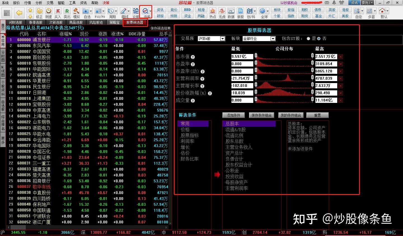Click the yellow back arrow toolbar icon
The width and height of the screenshot is (403, 236).
[19, 13]
